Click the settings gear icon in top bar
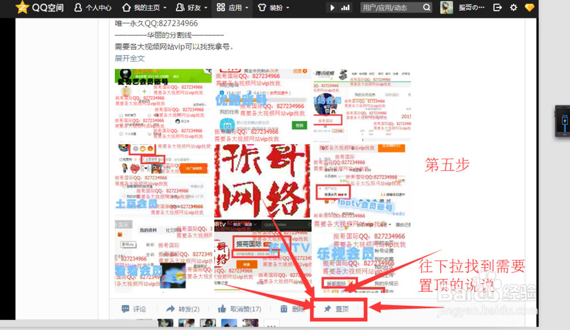 click(x=512, y=7)
